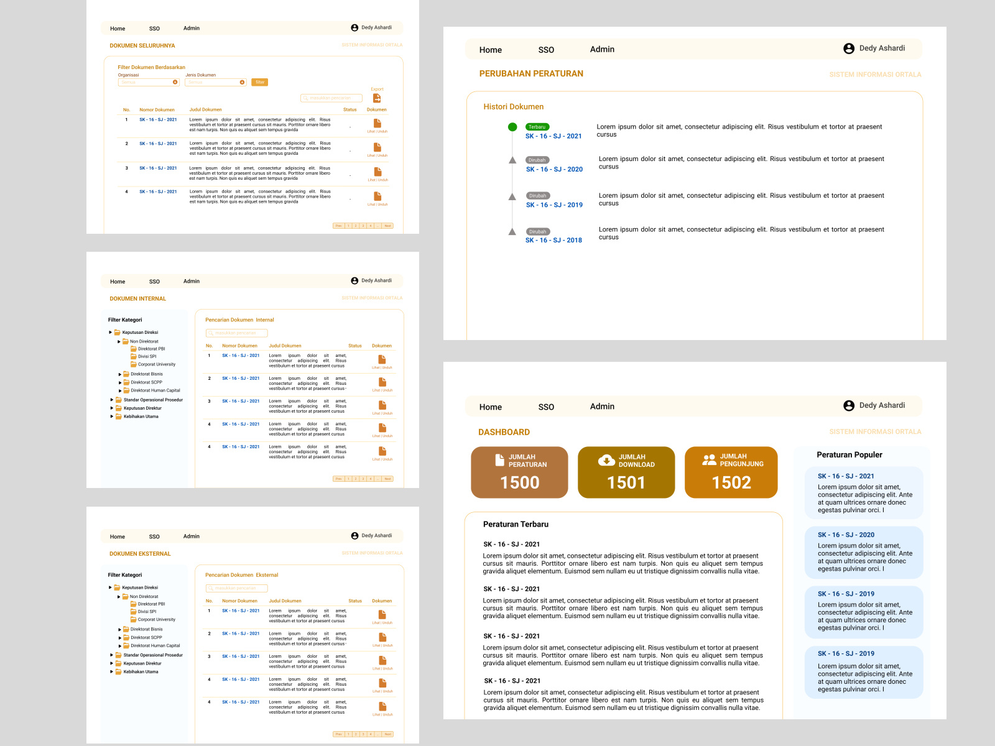Screen dimensions: 995x746
Task: Select Admin menu on Dokumen Seluruhnya screen
Action: point(192,28)
